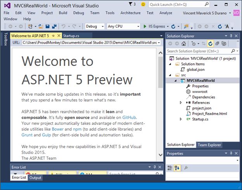Click the Pending Changes Filter clock icon
Viewport: 242px width, 190px height.
(194, 44)
